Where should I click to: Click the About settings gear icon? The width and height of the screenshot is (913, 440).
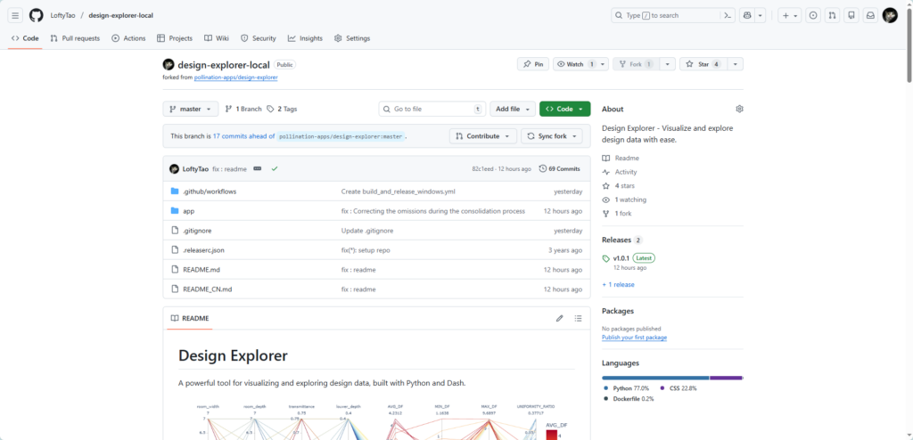pyautogui.click(x=739, y=109)
